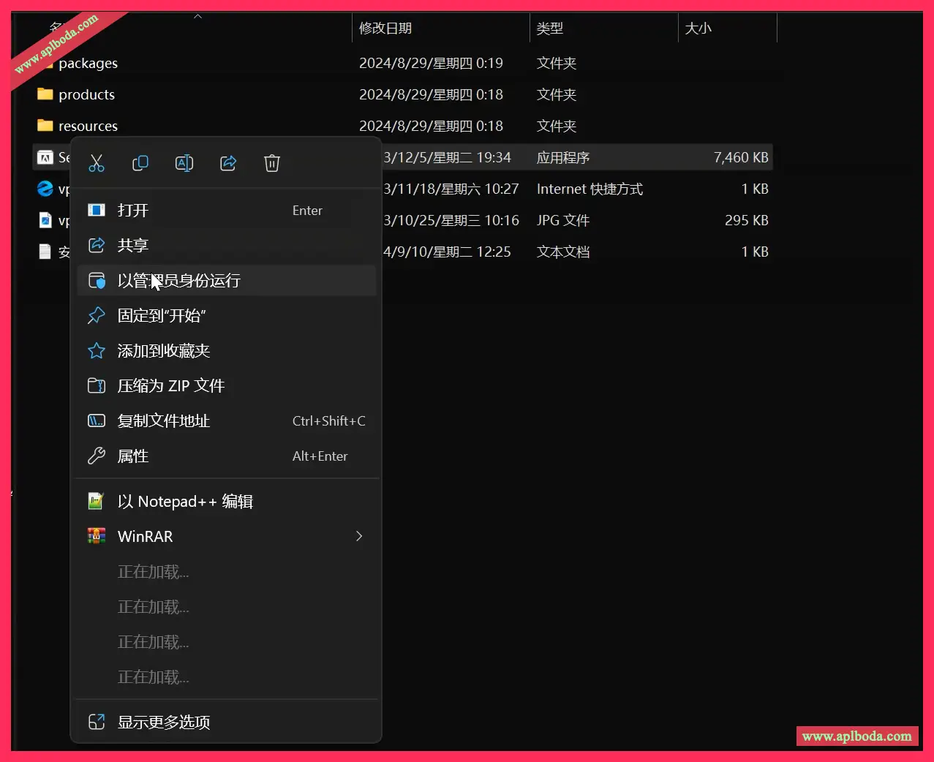Choose 添加到收藏夹 star entry
This screenshot has width=934, height=762.
coord(227,350)
